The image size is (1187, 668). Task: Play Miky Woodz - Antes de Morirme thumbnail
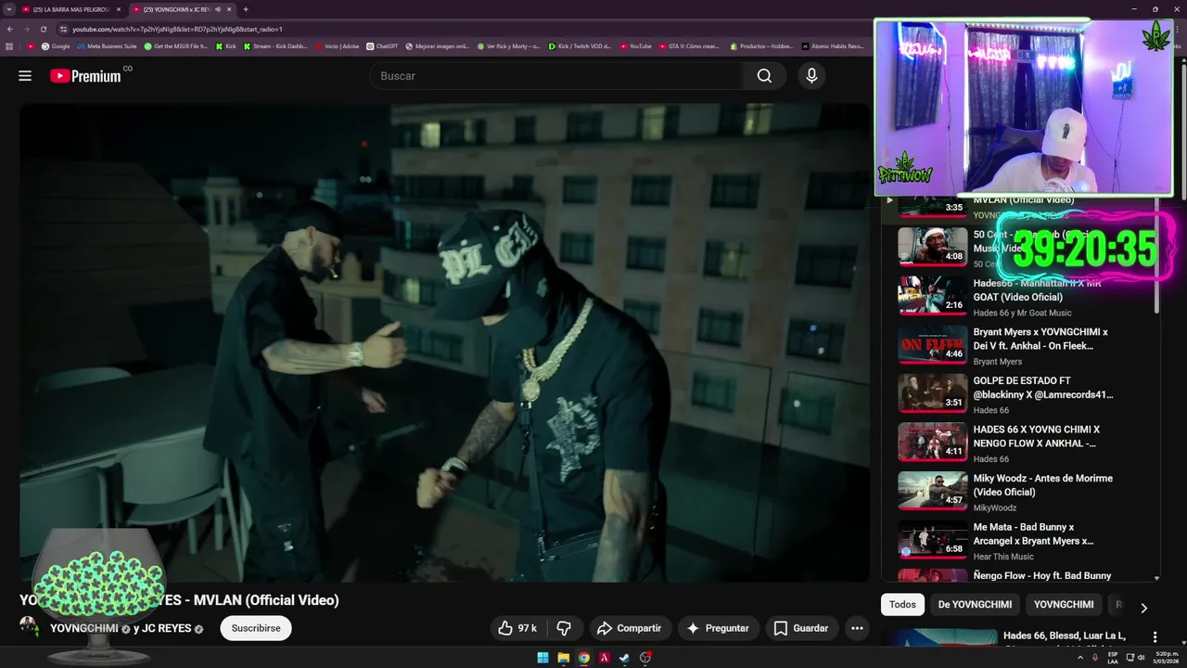pos(932,491)
